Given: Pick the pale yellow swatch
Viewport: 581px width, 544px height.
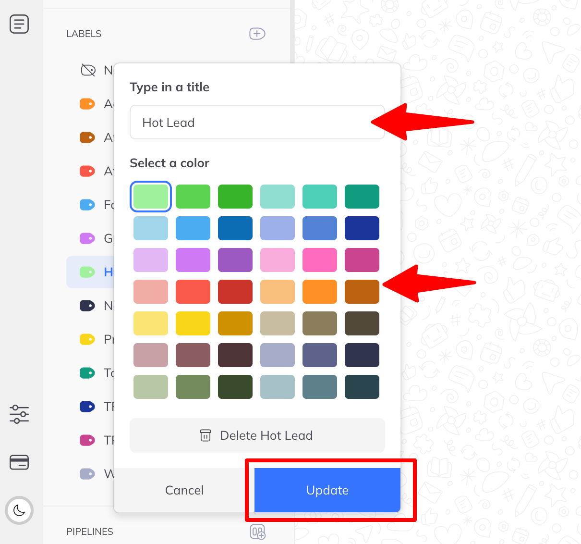Looking at the screenshot, I should pyautogui.click(x=151, y=323).
